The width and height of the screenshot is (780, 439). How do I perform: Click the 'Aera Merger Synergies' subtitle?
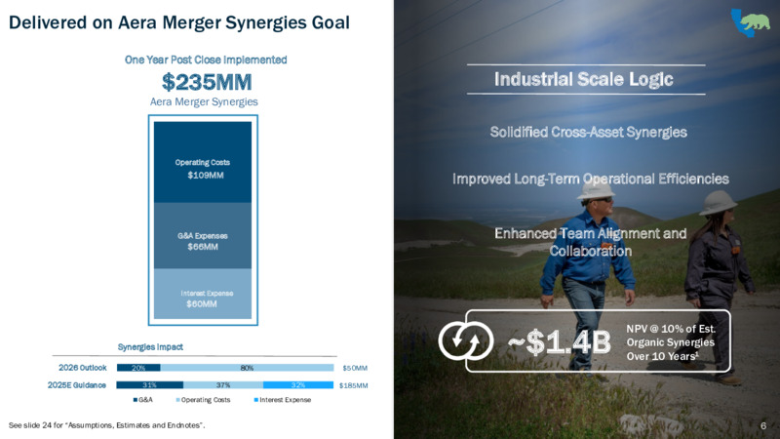point(204,101)
